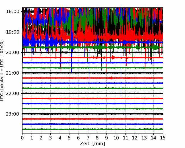Screen dimensions: 185x148
Task: Click the x-axis tick label 14
Action: point(153,138)
